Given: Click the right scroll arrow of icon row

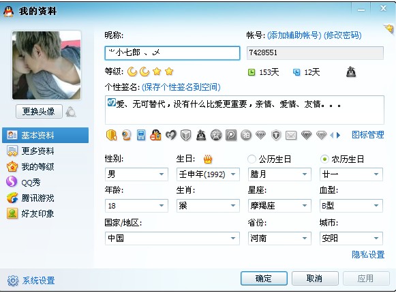Looking at the screenshot, I should click(x=339, y=135).
